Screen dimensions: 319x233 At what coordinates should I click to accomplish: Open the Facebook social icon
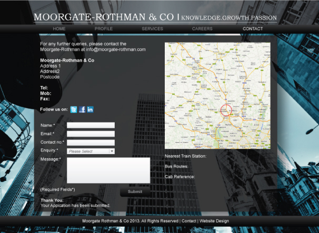click(82, 109)
